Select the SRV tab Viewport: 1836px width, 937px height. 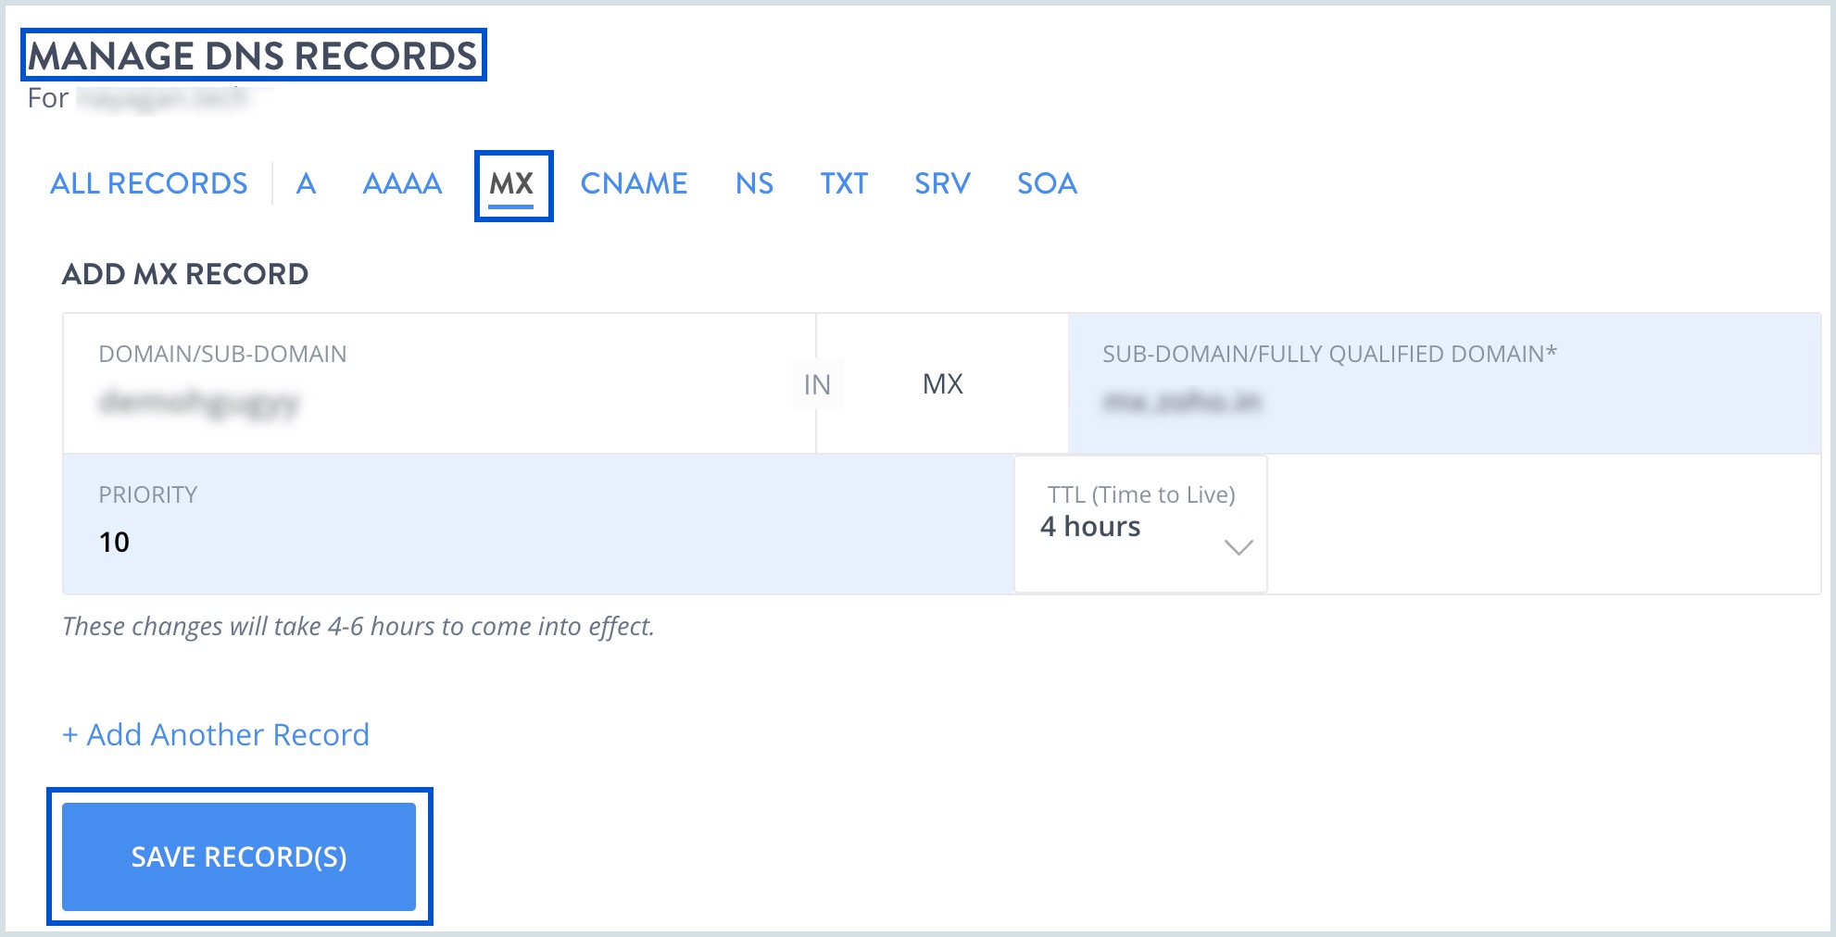click(942, 183)
